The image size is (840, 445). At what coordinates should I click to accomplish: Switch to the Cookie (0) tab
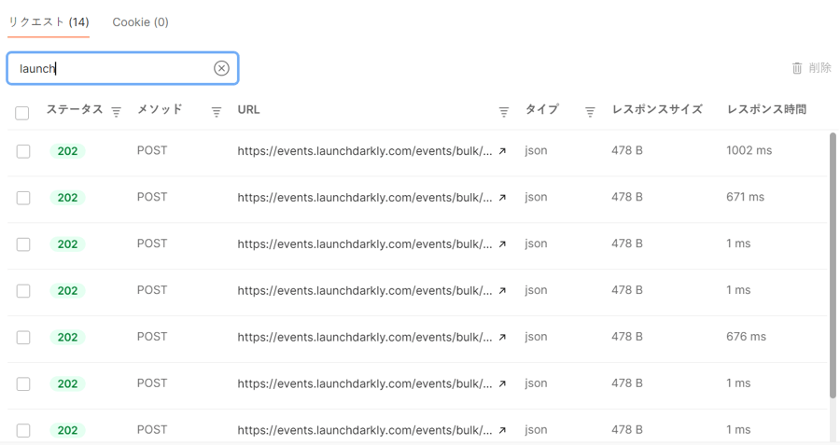pos(140,22)
